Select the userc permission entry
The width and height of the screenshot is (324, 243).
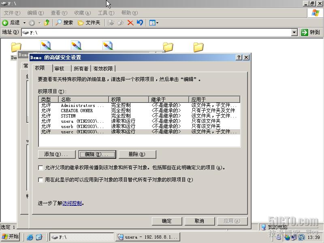coord(139,132)
